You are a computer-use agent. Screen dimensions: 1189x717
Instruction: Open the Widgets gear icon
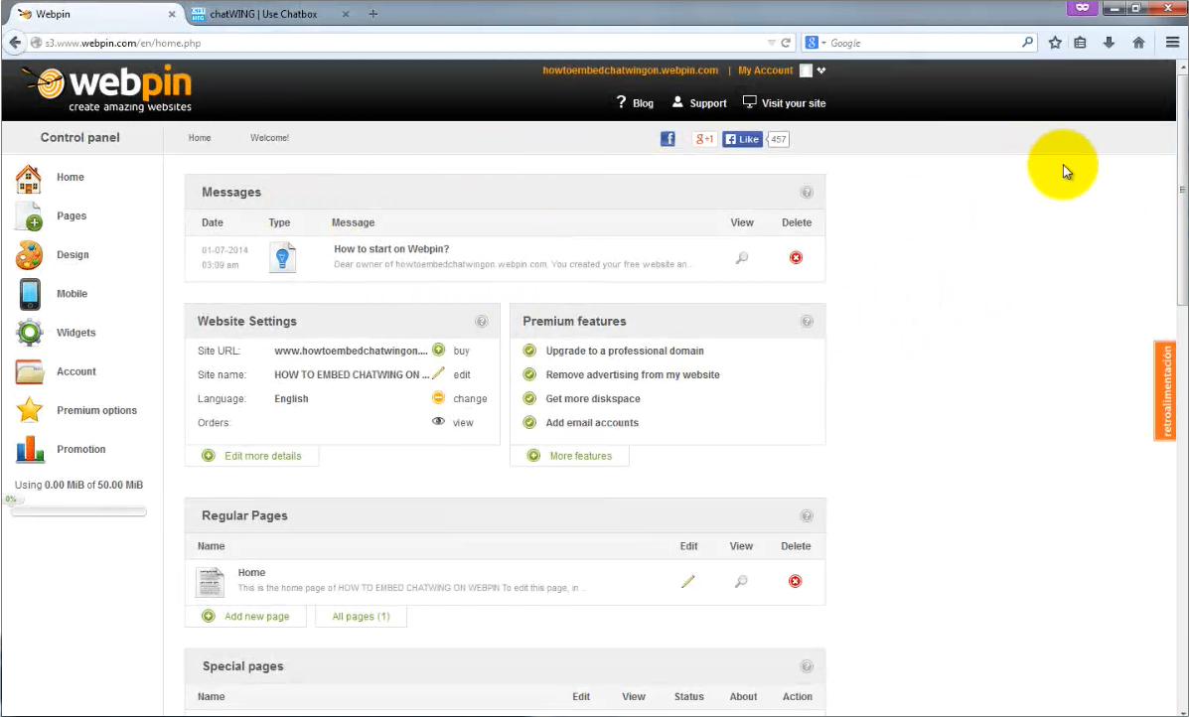coord(29,333)
